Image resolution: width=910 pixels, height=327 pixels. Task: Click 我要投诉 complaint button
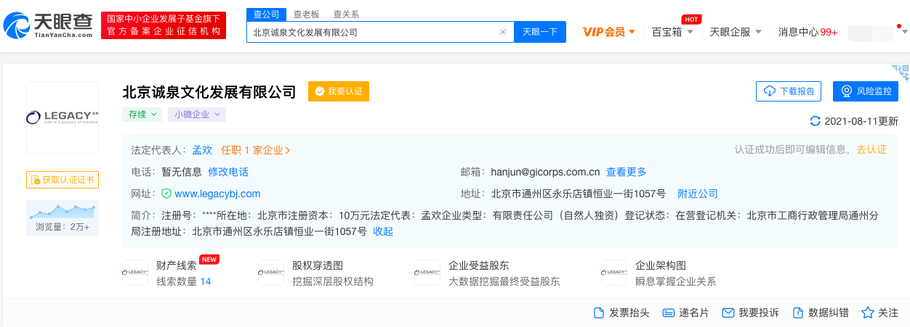(750, 312)
